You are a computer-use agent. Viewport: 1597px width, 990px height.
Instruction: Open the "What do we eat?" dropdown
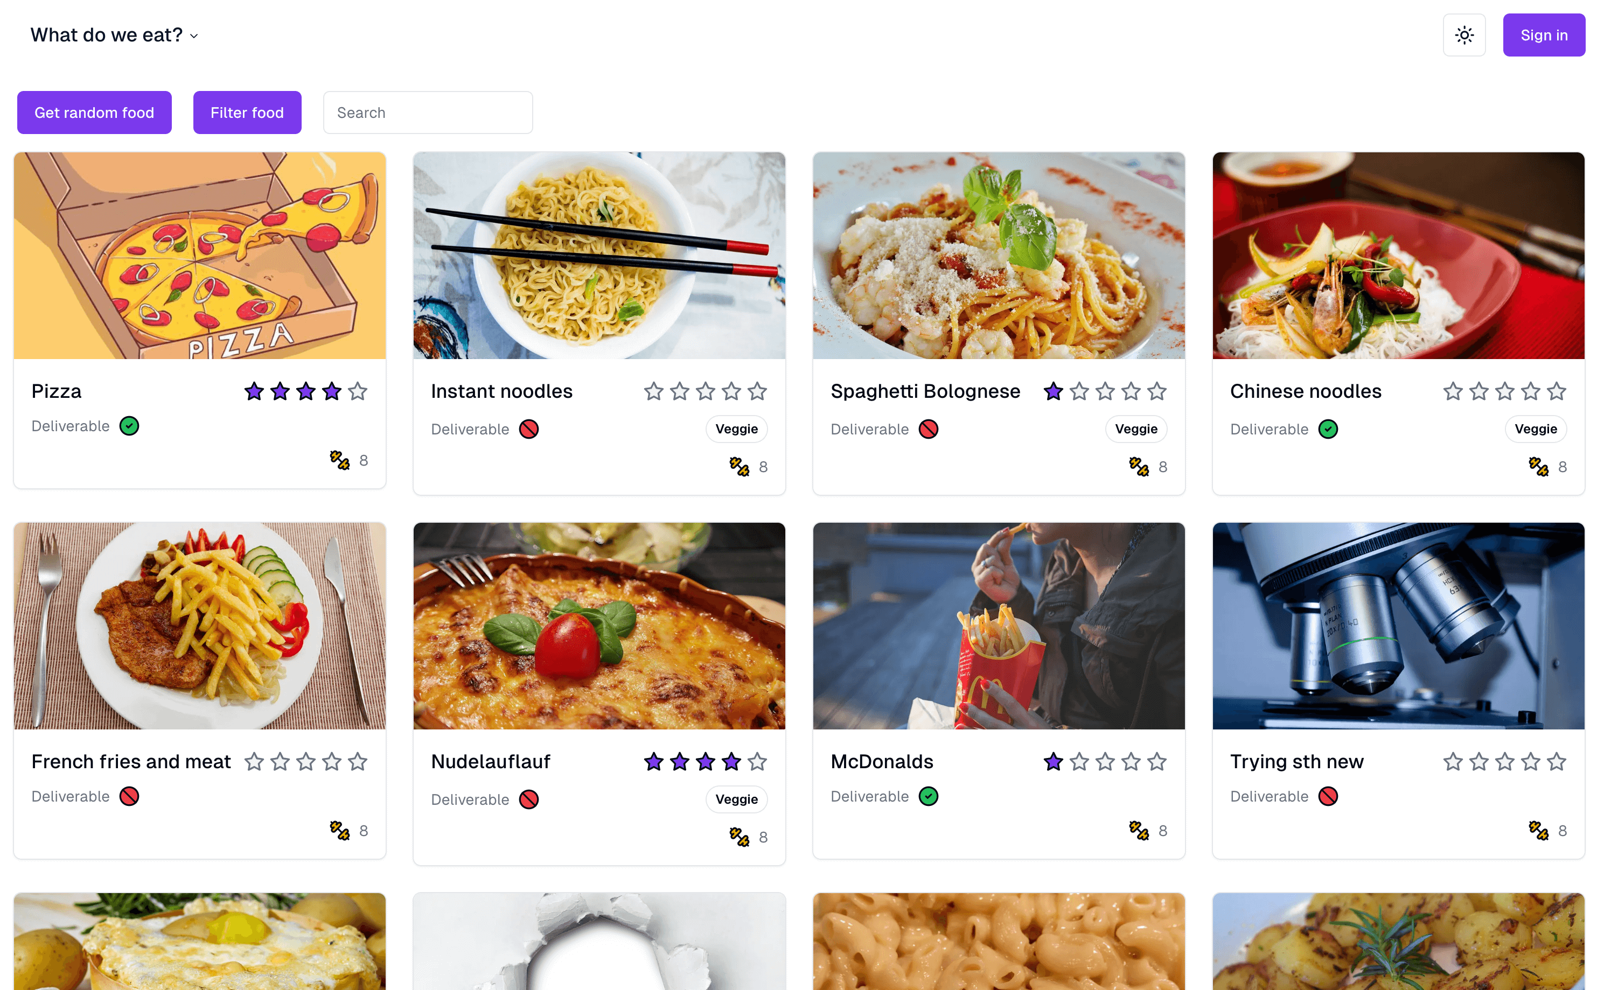click(x=114, y=34)
